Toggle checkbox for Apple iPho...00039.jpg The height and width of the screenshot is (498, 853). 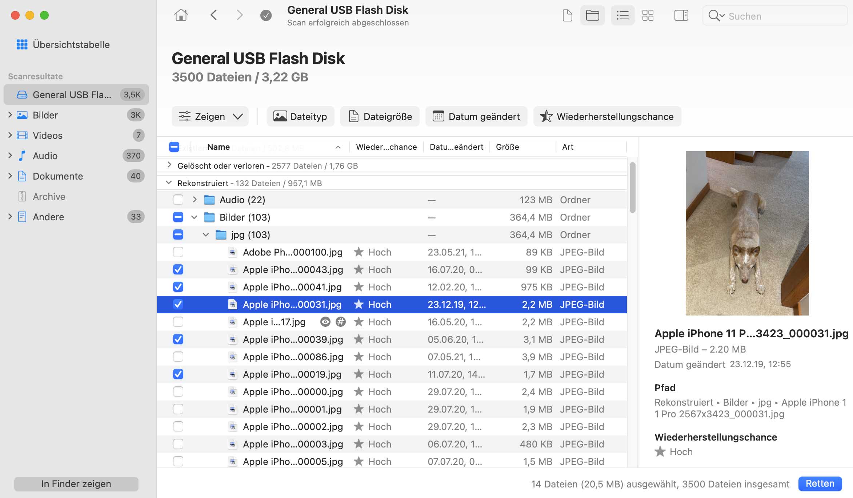pos(178,339)
